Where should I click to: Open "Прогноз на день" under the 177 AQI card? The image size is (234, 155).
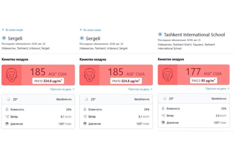click(x=217, y=89)
